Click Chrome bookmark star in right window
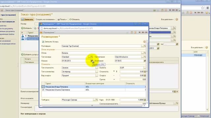This screenshot has height=118, width=211. (203, 8)
